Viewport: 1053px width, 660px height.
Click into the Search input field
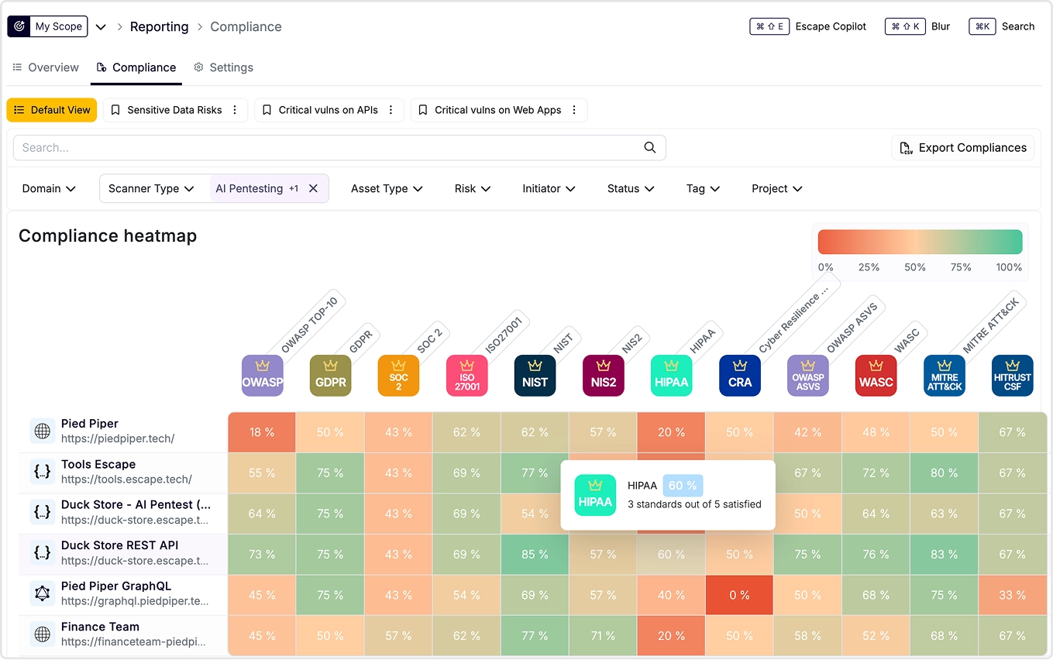pos(325,148)
